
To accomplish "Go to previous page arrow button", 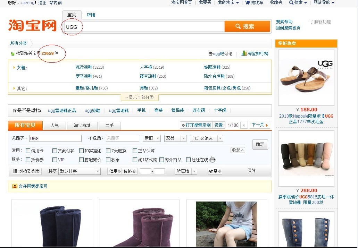I will click(x=244, y=125).
